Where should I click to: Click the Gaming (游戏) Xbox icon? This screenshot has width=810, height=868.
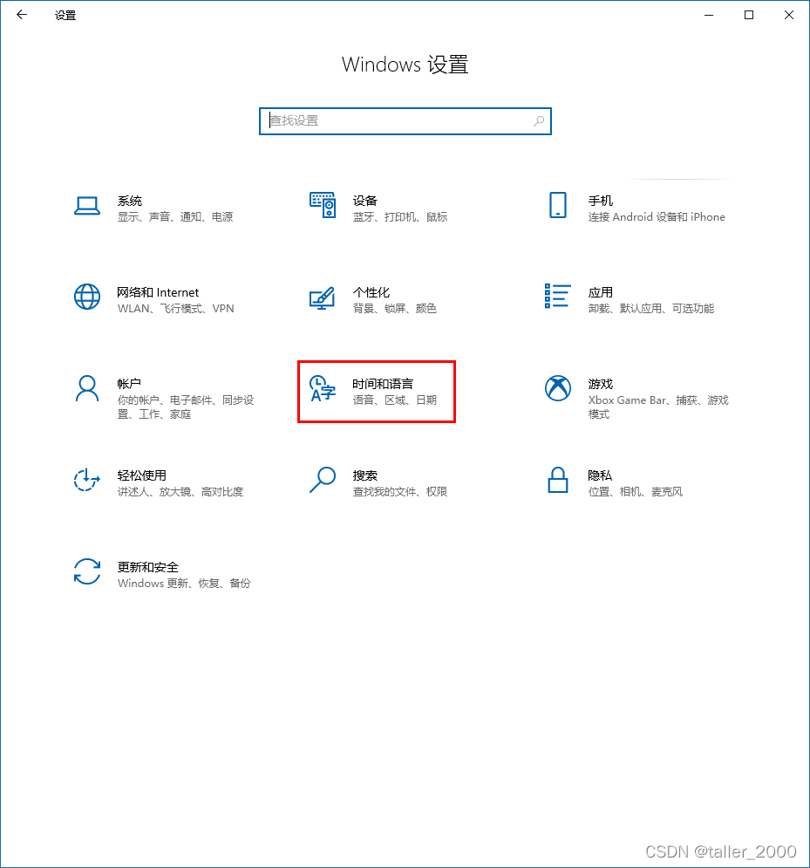click(x=558, y=388)
